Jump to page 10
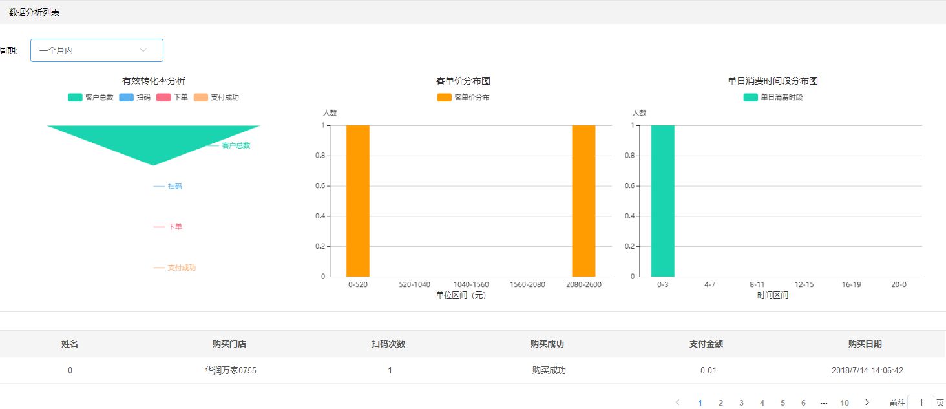The image size is (946, 409). pos(844,403)
